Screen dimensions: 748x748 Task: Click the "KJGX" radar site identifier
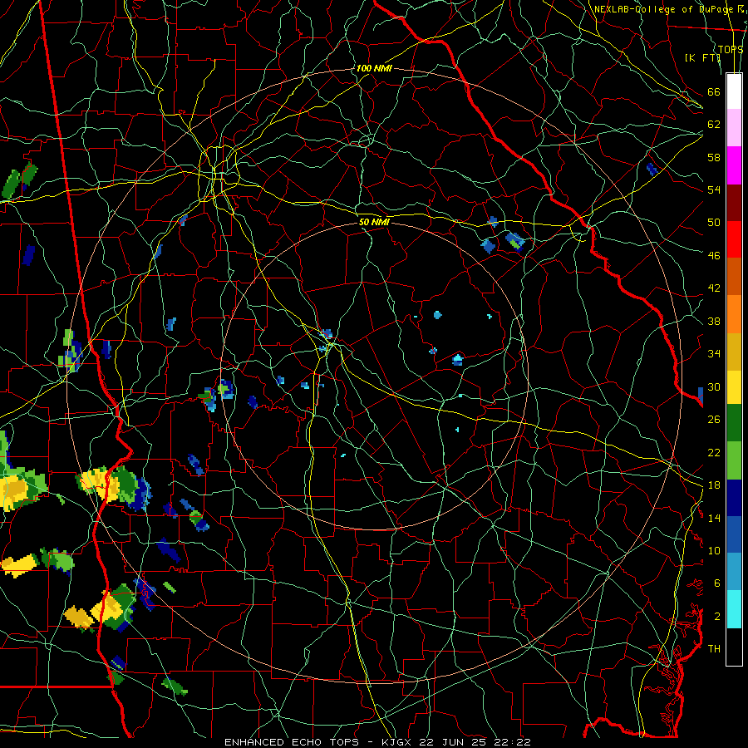click(x=396, y=742)
